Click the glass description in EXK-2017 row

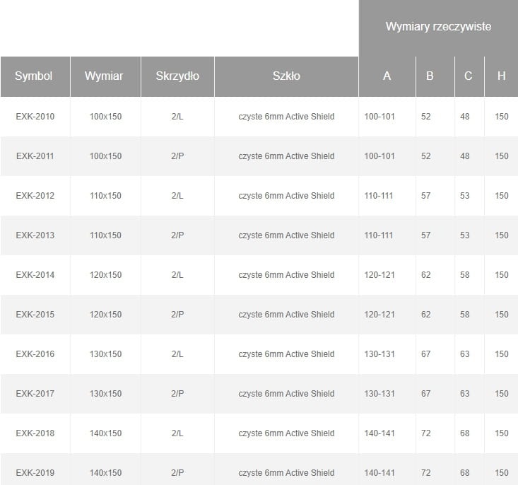click(286, 394)
